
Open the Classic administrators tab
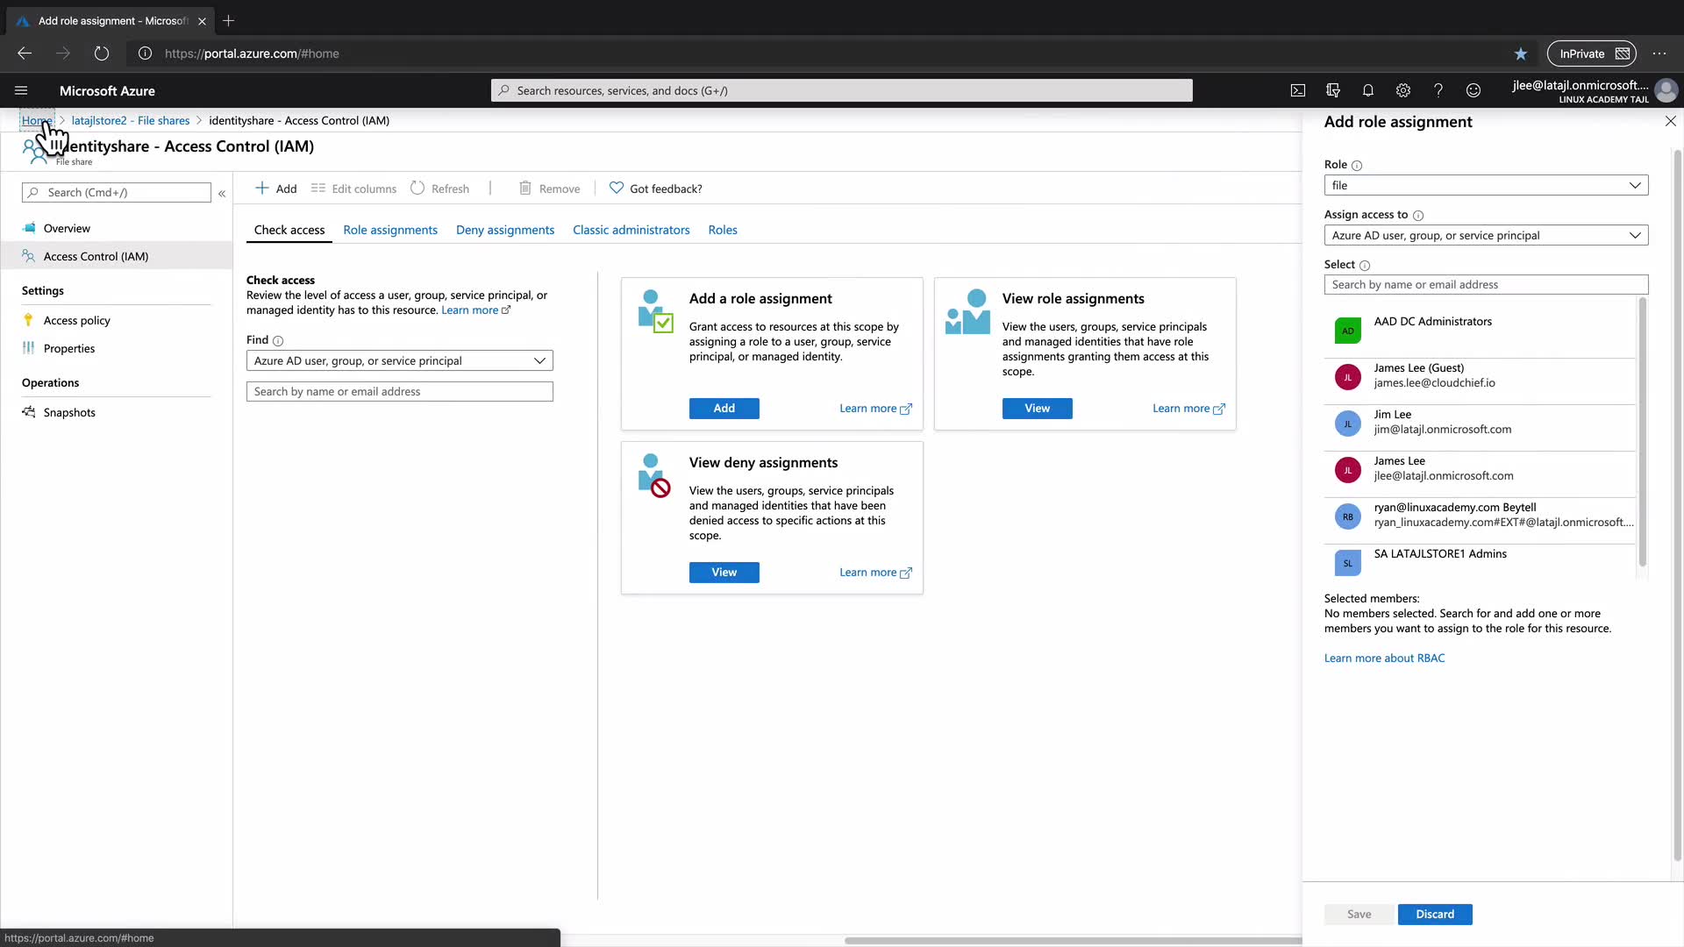[x=631, y=230]
